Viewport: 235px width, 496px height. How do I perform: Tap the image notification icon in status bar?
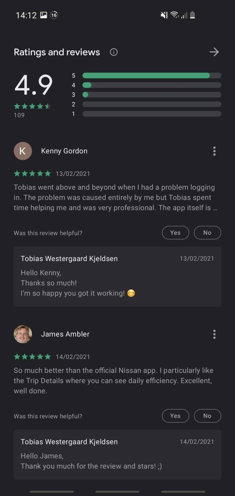[x=44, y=15]
